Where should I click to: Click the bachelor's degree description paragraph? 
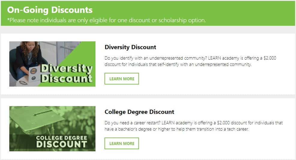point(194,126)
